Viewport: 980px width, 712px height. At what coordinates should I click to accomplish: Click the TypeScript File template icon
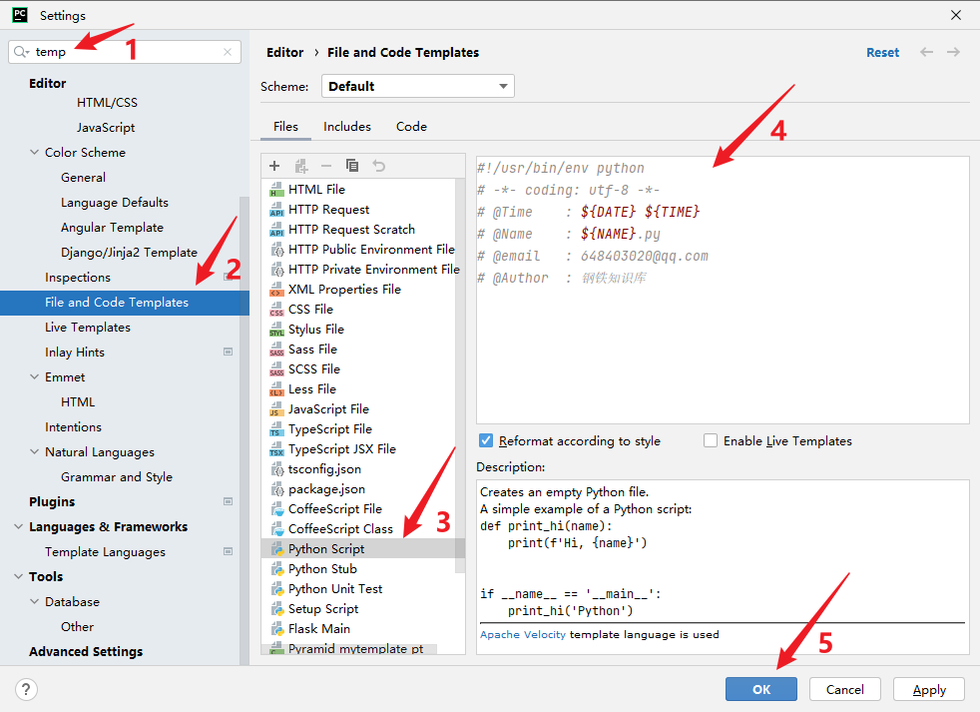[276, 429]
